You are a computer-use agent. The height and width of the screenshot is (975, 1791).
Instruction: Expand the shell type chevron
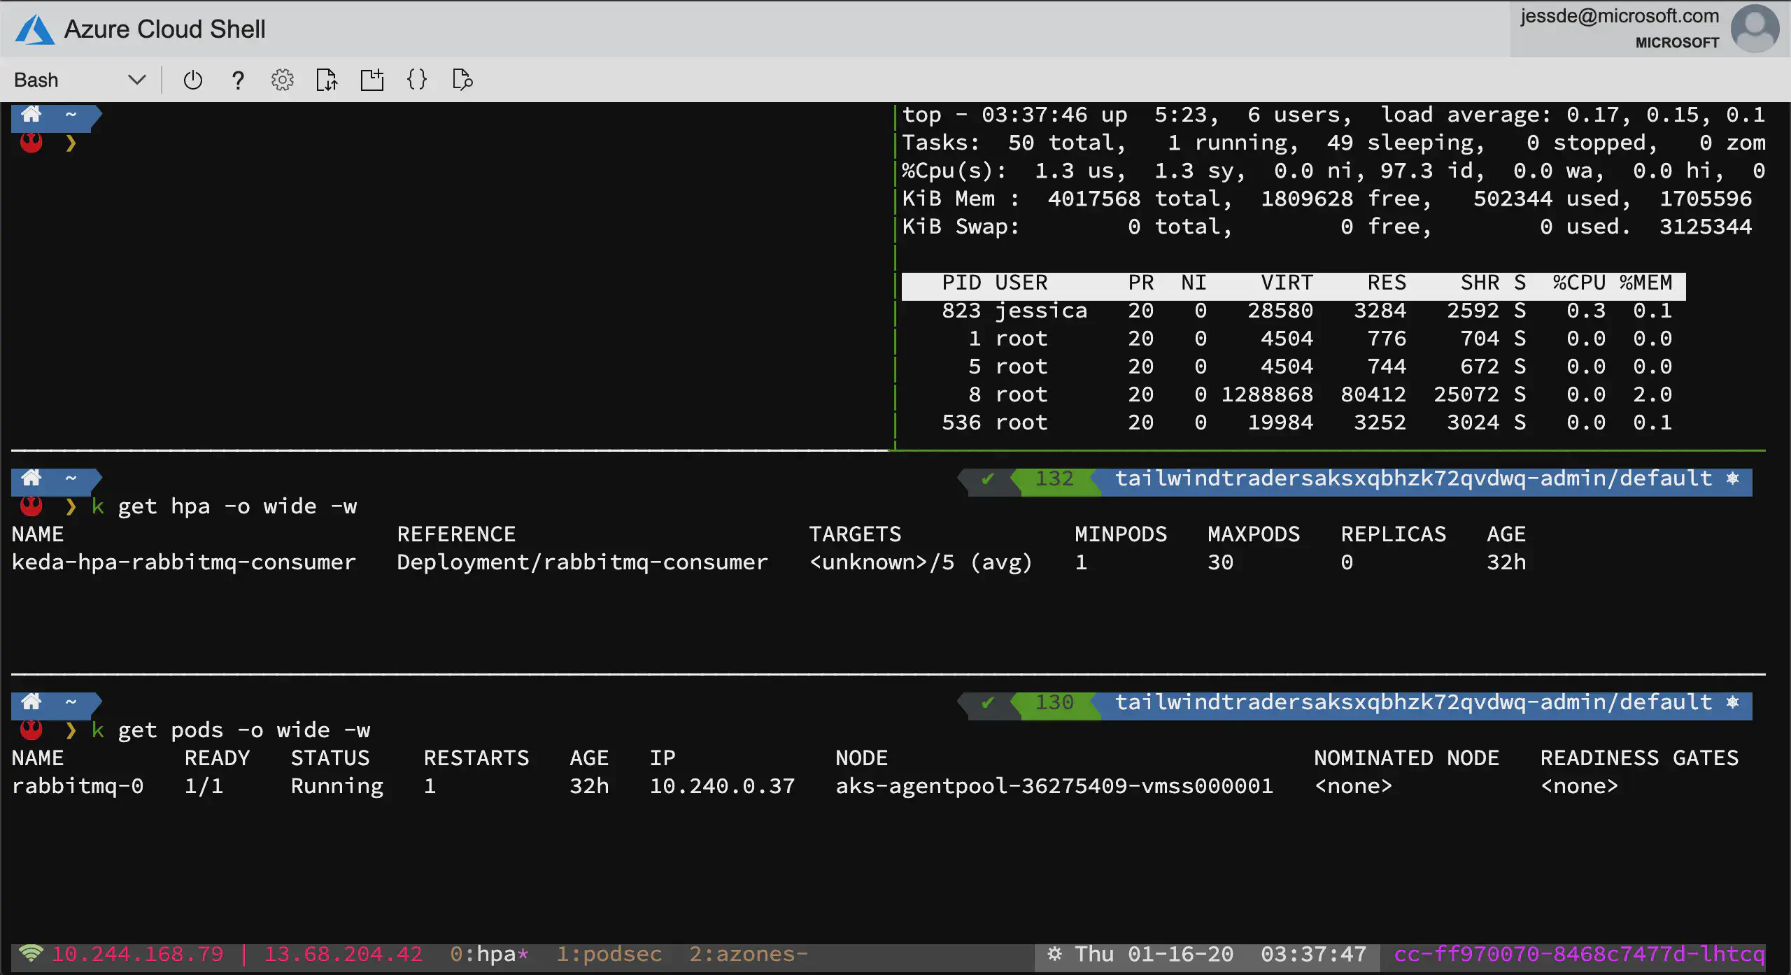pos(136,79)
